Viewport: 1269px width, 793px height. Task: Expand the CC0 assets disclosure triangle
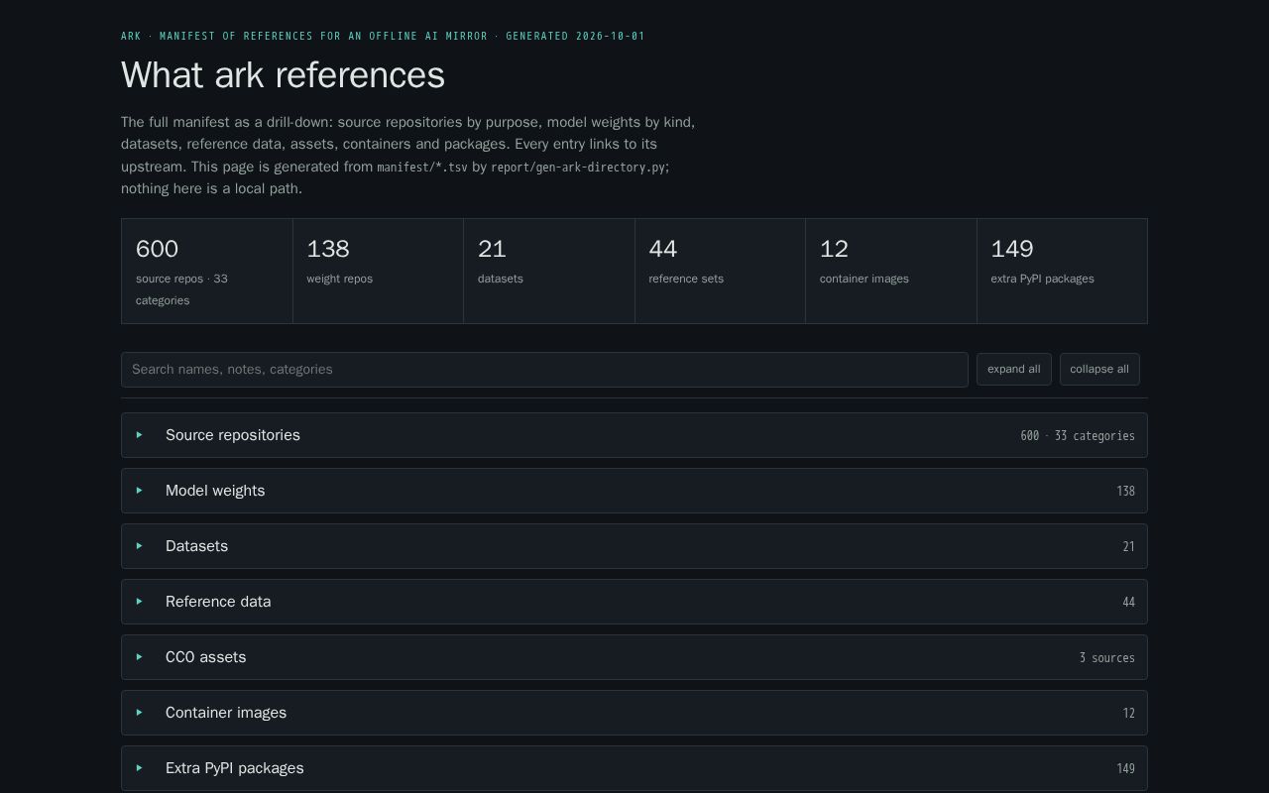tap(140, 657)
